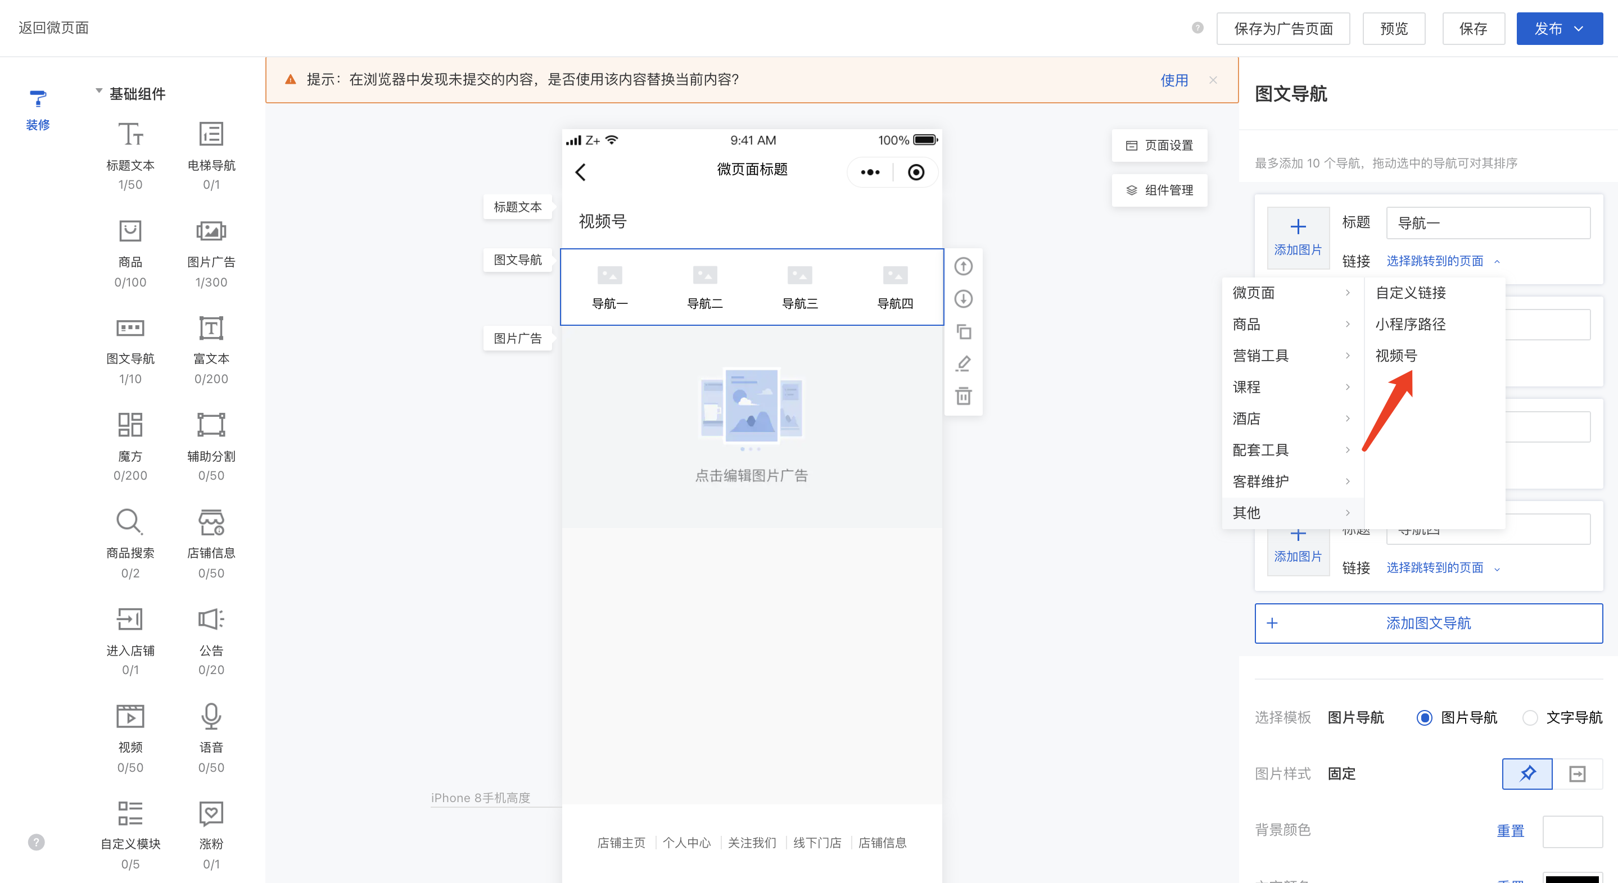Screen dimensions: 1618x883
Task: Switch image style to horizontal scroll
Action: point(1576,773)
